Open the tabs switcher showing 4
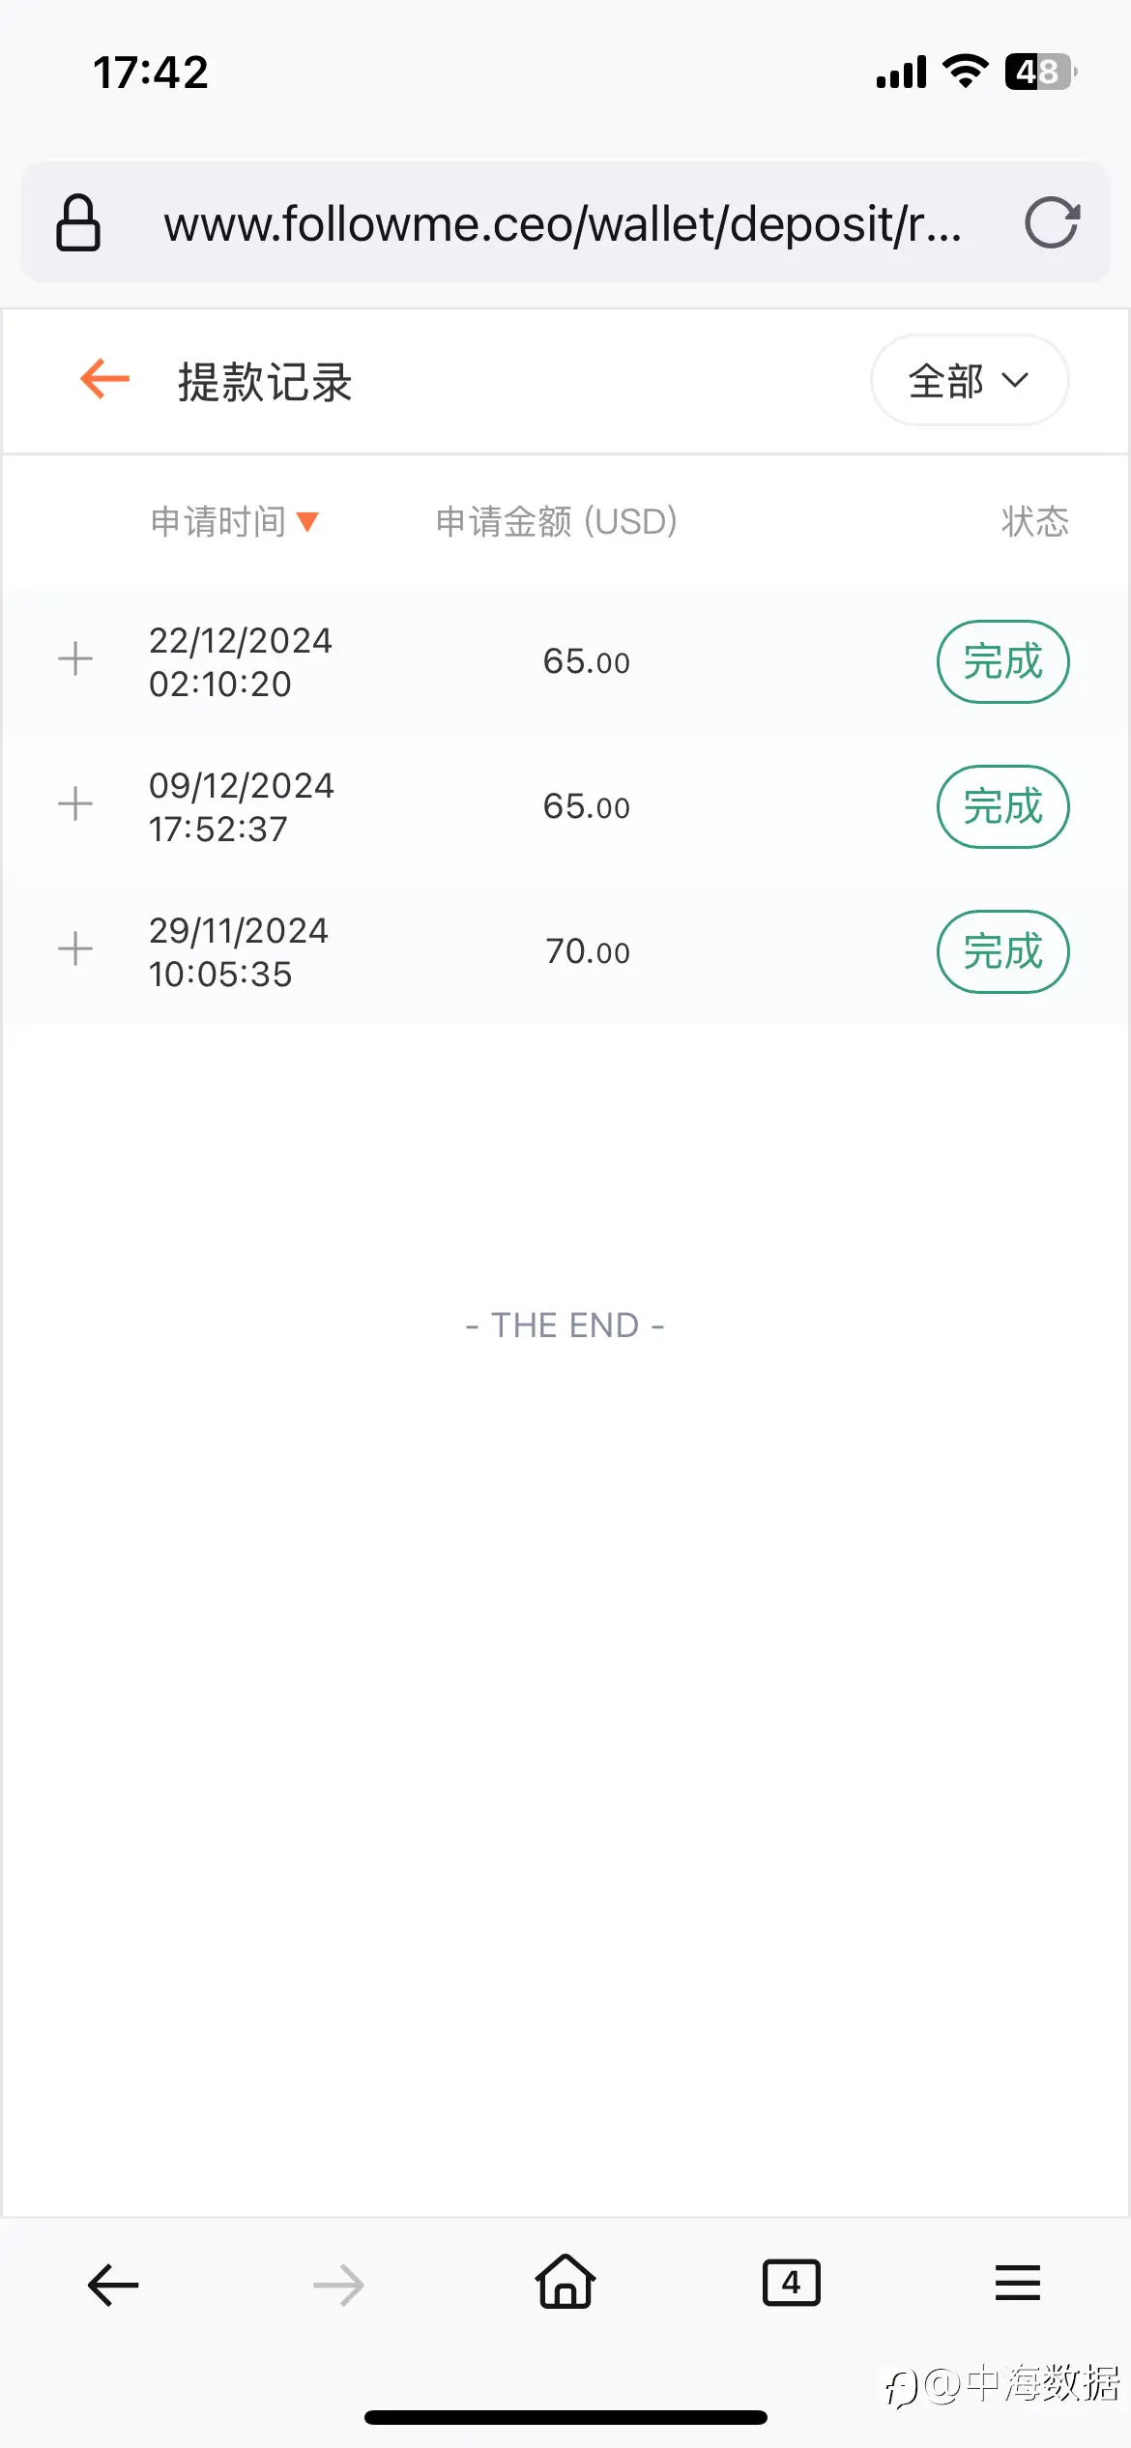 point(792,2283)
